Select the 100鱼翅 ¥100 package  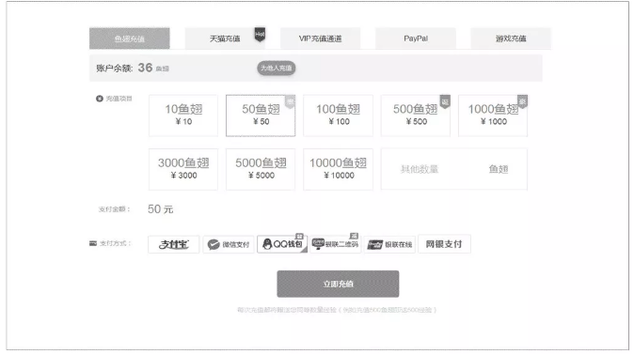338,115
